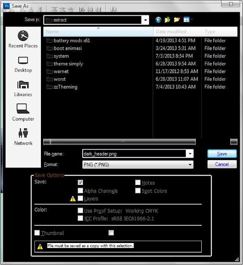Click the horizontal scrollbar right arrow
The image size is (243, 265).
tap(234, 142)
